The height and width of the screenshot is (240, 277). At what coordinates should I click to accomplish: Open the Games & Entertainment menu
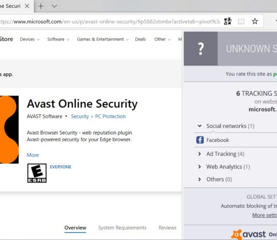(x=103, y=39)
